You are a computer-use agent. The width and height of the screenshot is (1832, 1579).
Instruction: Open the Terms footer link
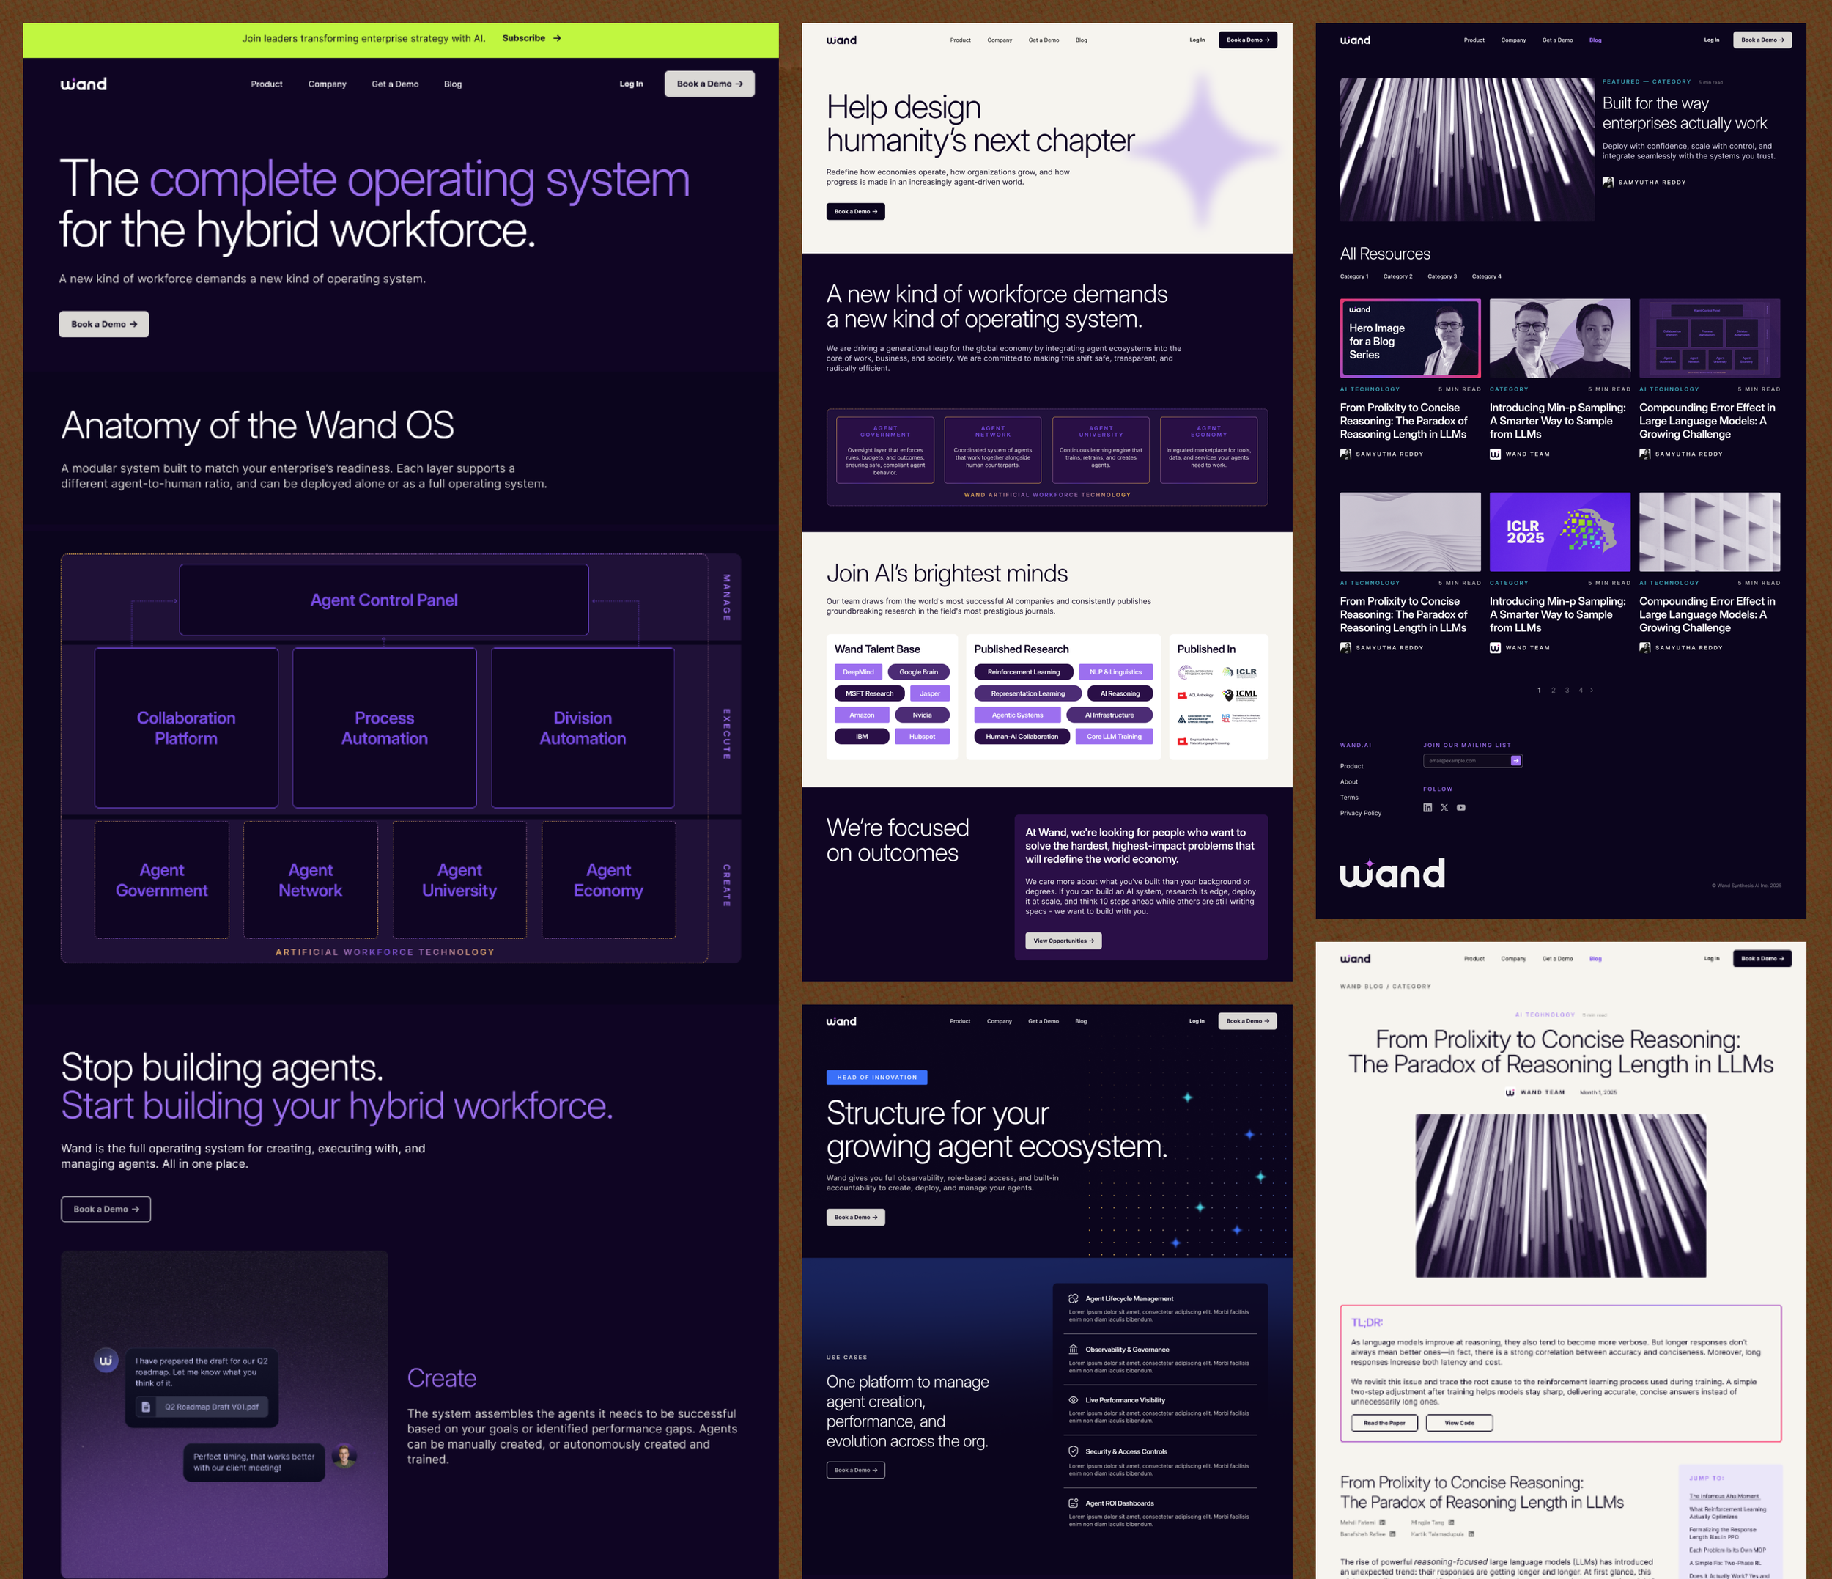[1349, 797]
